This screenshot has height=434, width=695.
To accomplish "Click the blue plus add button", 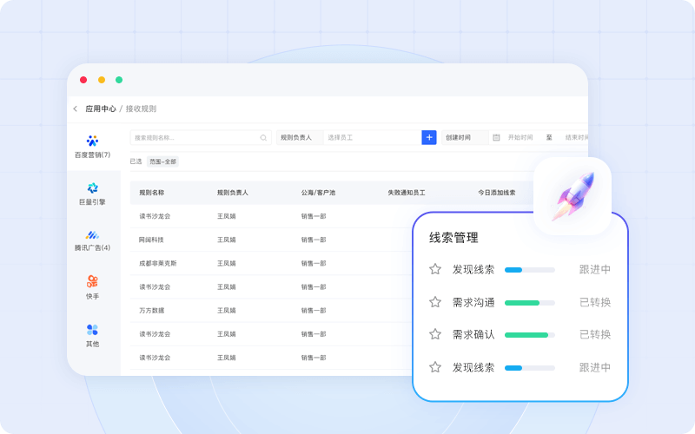I will (429, 137).
